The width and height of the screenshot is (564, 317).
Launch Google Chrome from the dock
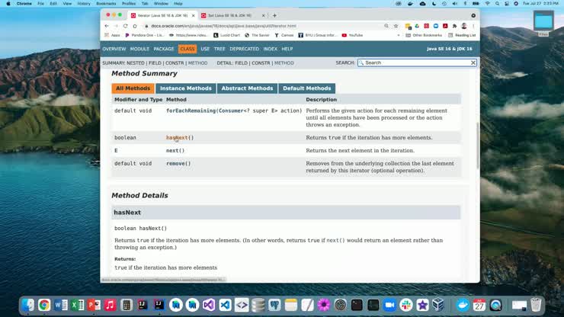point(44,305)
